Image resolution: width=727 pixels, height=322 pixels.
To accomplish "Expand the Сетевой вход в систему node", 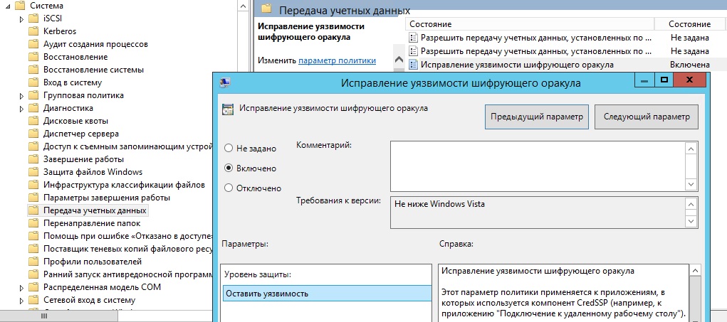I will (x=21, y=301).
